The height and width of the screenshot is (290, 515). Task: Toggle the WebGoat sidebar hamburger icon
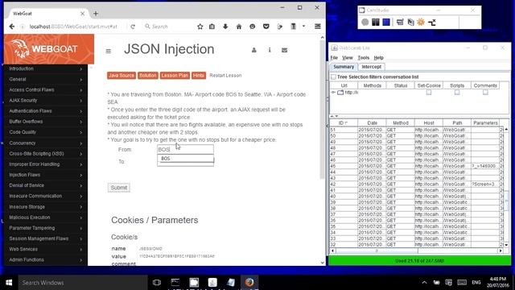pyautogui.click(x=109, y=51)
